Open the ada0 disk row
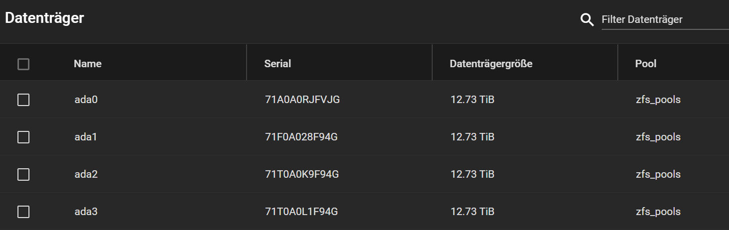 pos(364,100)
